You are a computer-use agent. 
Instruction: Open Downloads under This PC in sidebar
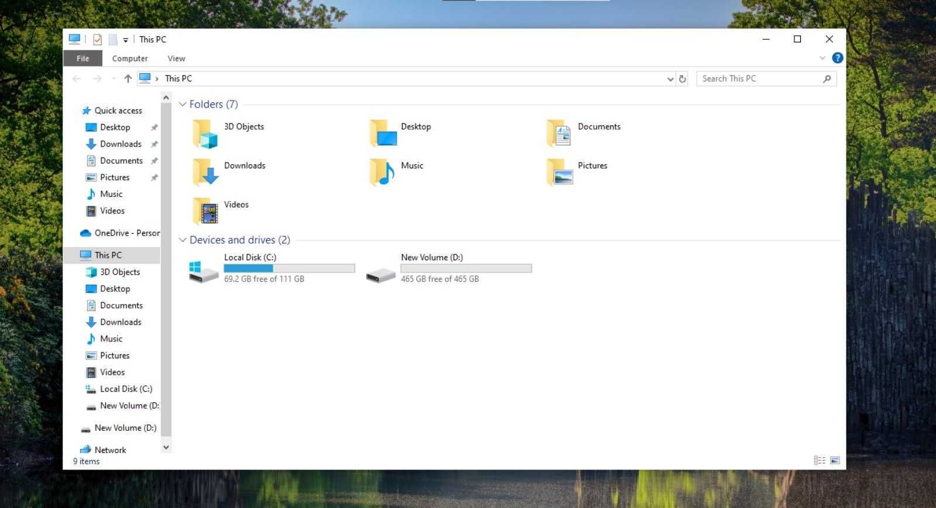click(x=113, y=322)
